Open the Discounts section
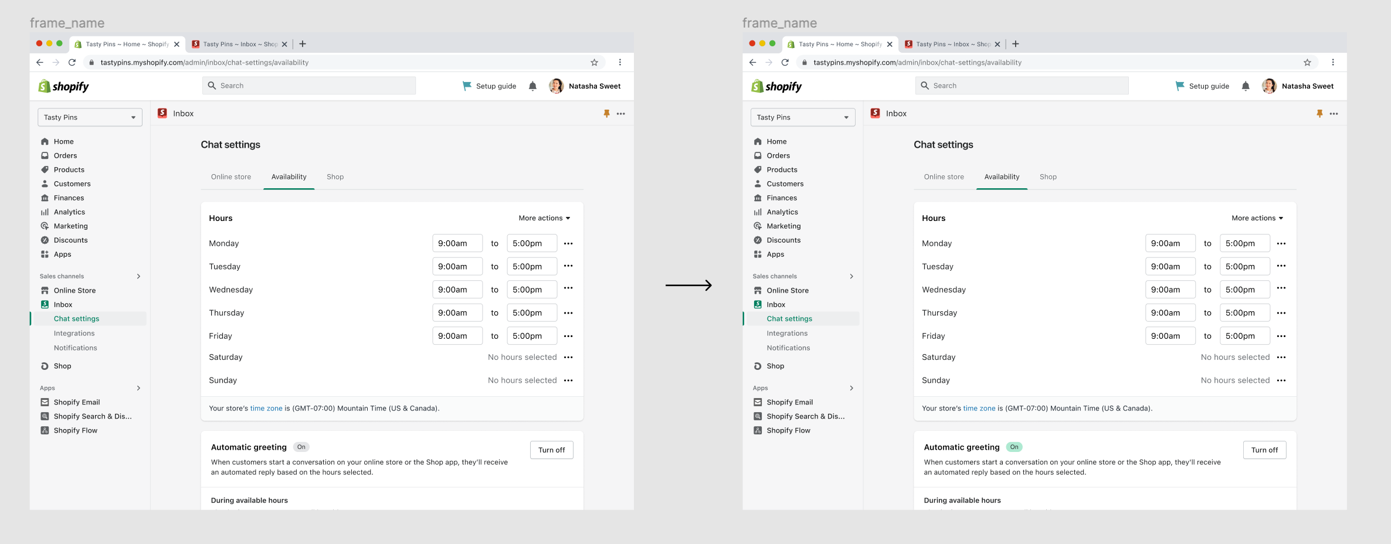Screen dimensions: 1391x544 (70, 240)
